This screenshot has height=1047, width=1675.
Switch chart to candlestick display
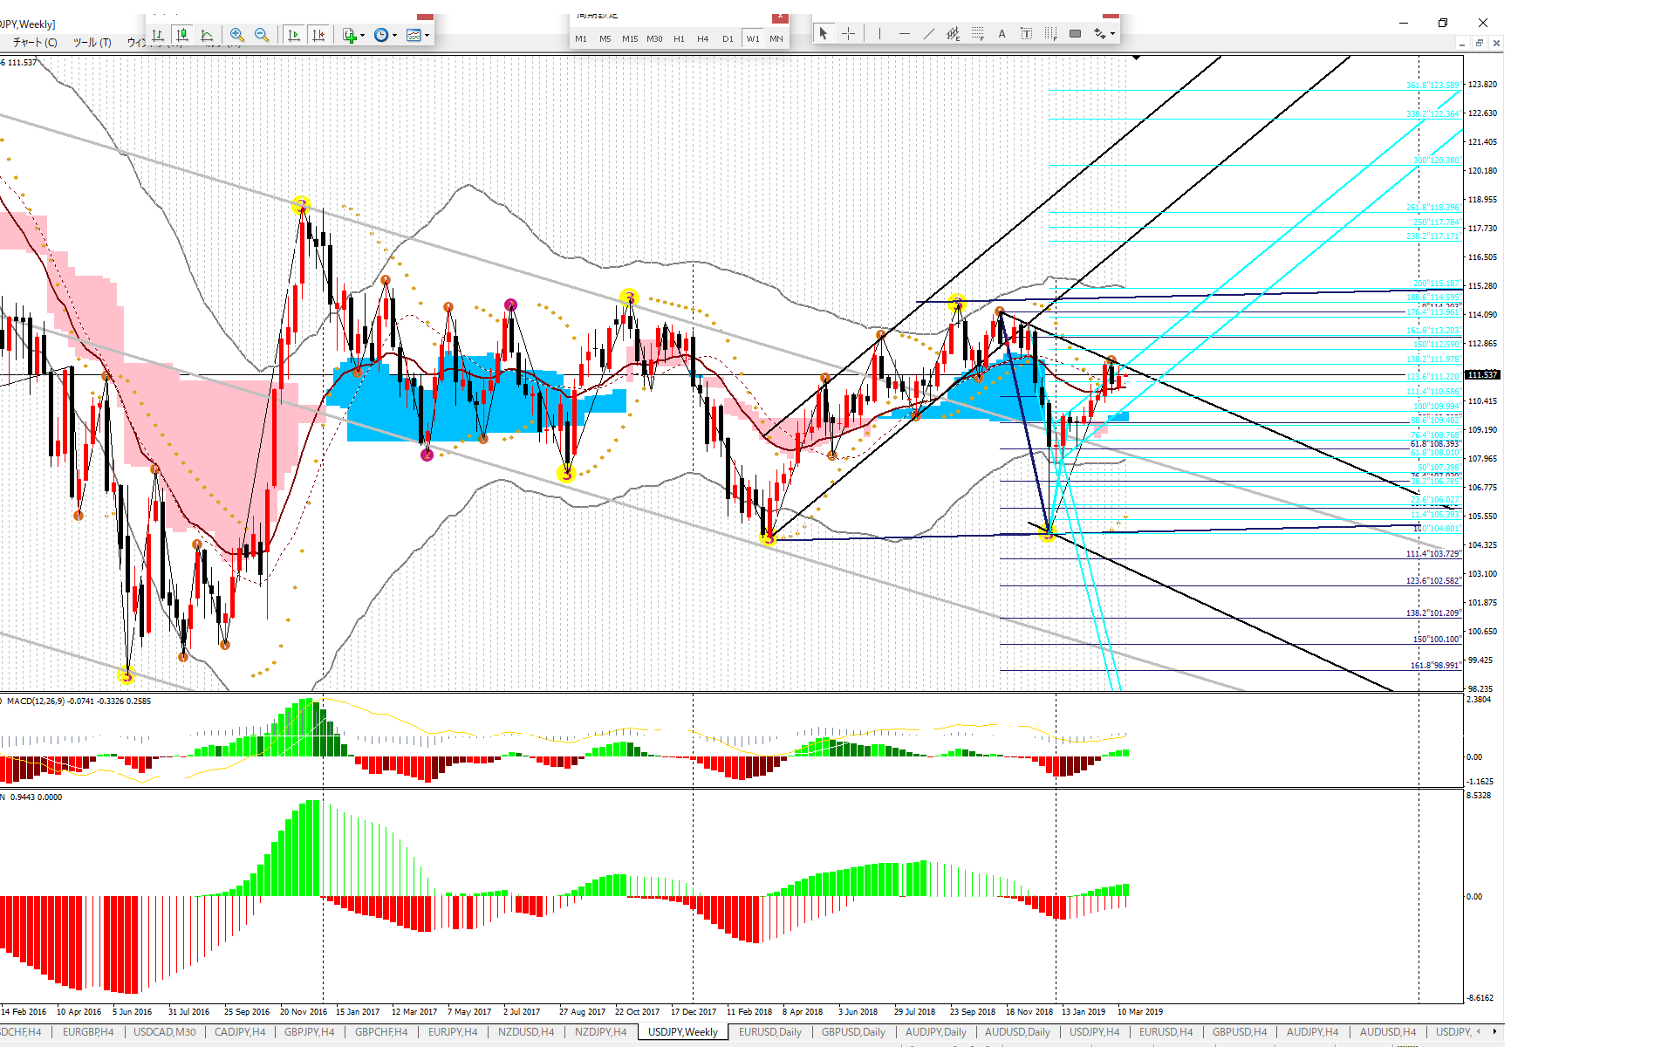click(x=182, y=35)
